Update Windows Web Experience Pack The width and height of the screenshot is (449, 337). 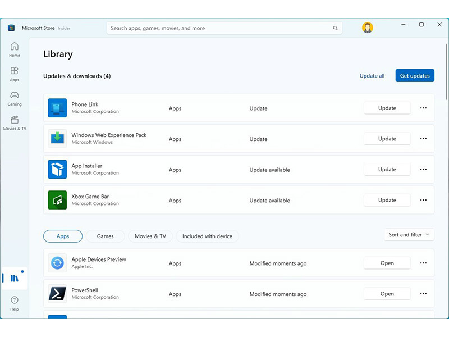click(x=387, y=139)
